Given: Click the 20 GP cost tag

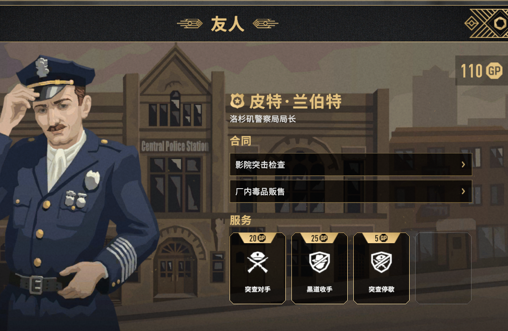Looking at the screenshot, I should [x=258, y=238].
